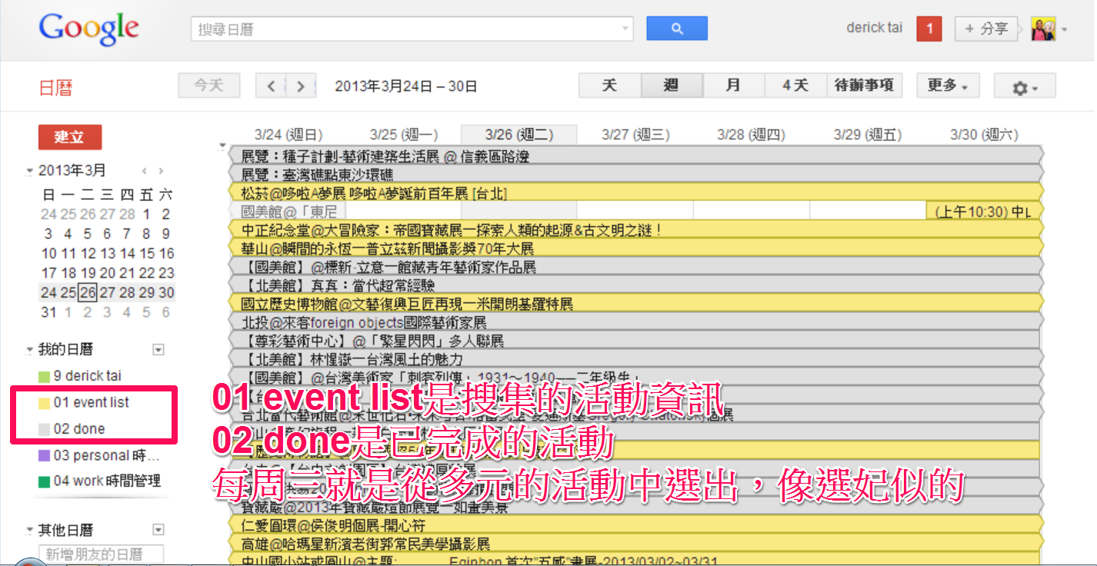Open the settings gear menu
Screen dimensions: 1097x566
point(1025,86)
